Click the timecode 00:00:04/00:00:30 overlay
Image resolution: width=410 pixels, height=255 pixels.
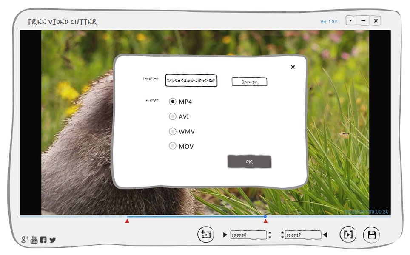(367, 212)
